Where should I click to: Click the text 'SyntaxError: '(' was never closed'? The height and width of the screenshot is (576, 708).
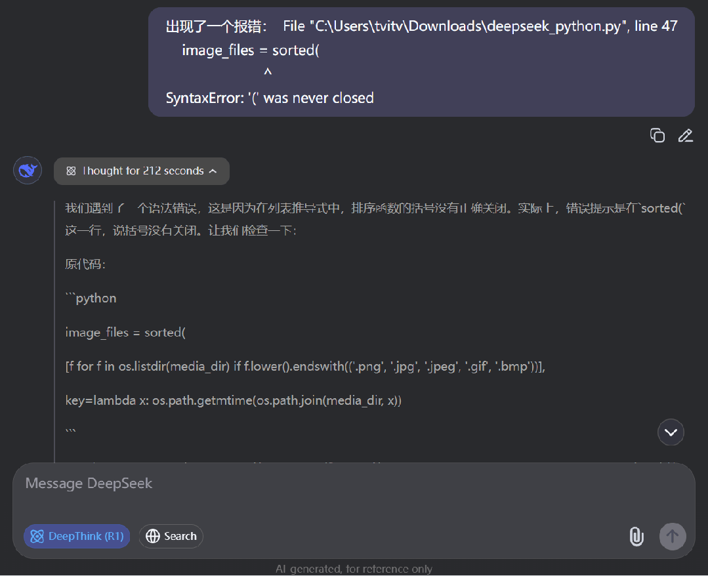click(x=270, y=98)
